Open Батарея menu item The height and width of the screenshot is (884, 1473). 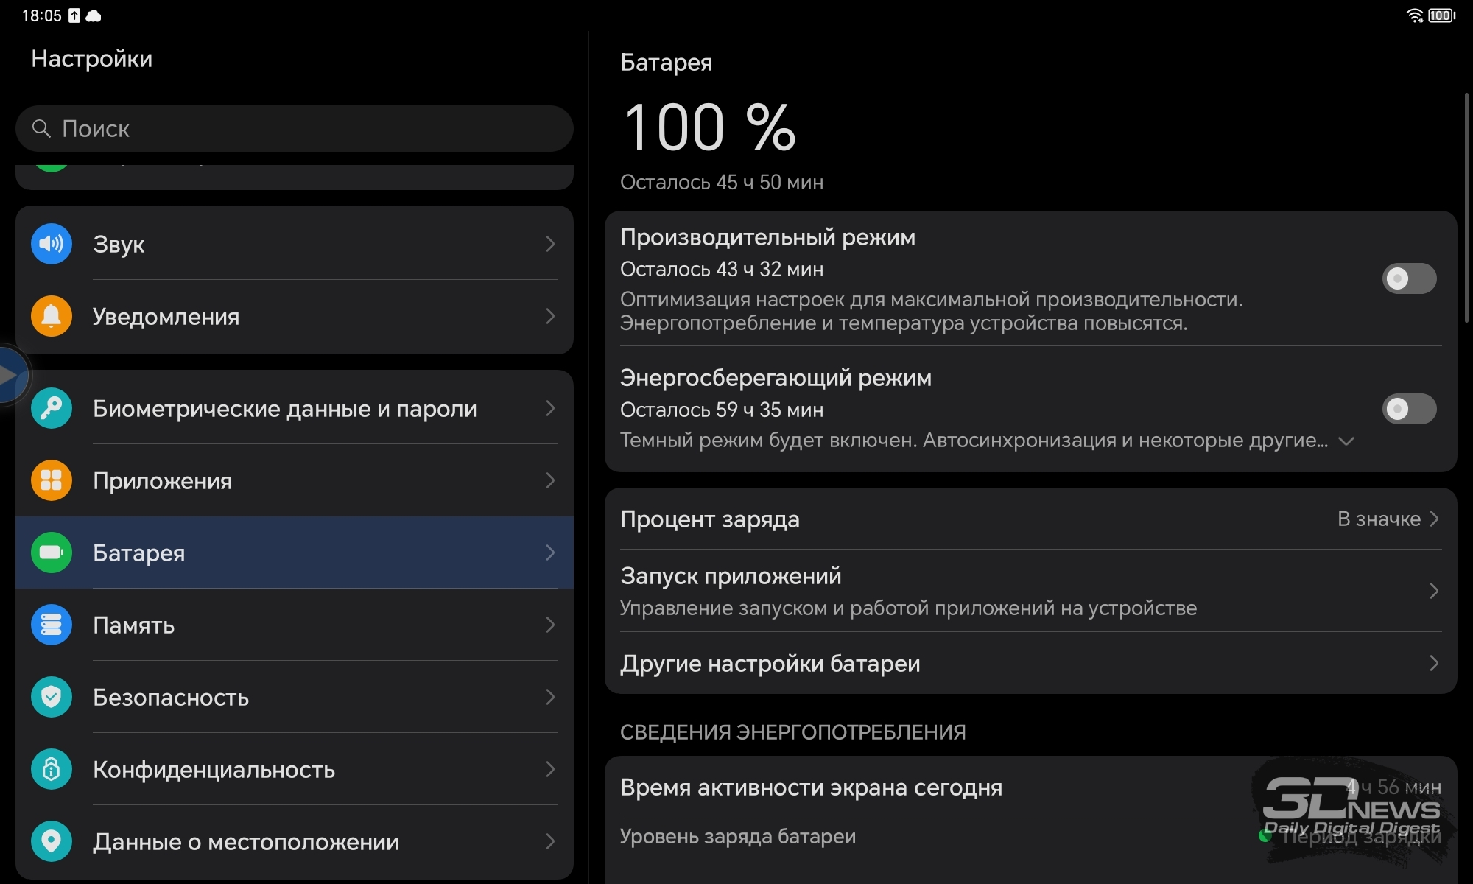click(295, 552)
